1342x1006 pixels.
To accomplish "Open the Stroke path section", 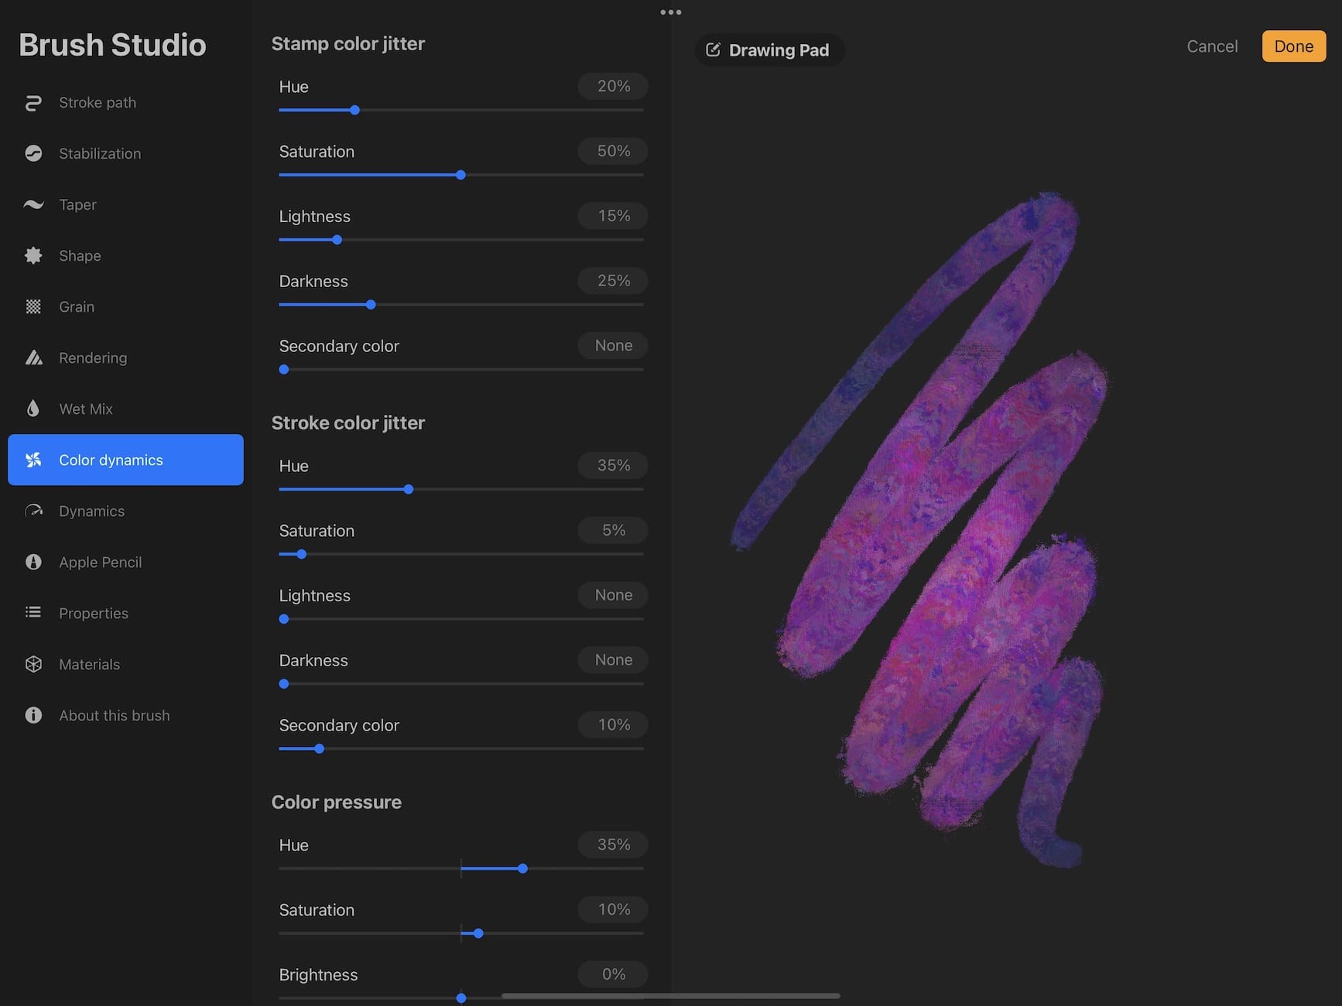I will click(x=125, y=103).
